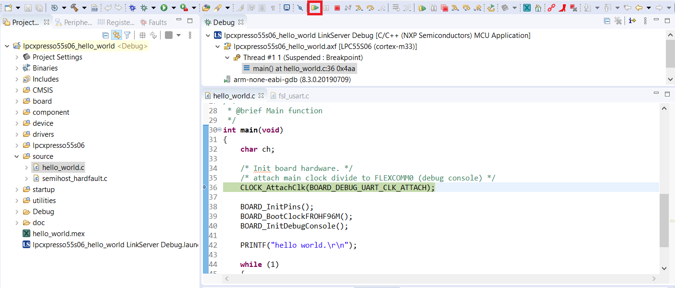Collapse the source folder
675x288 pixels.
point(17,156)
